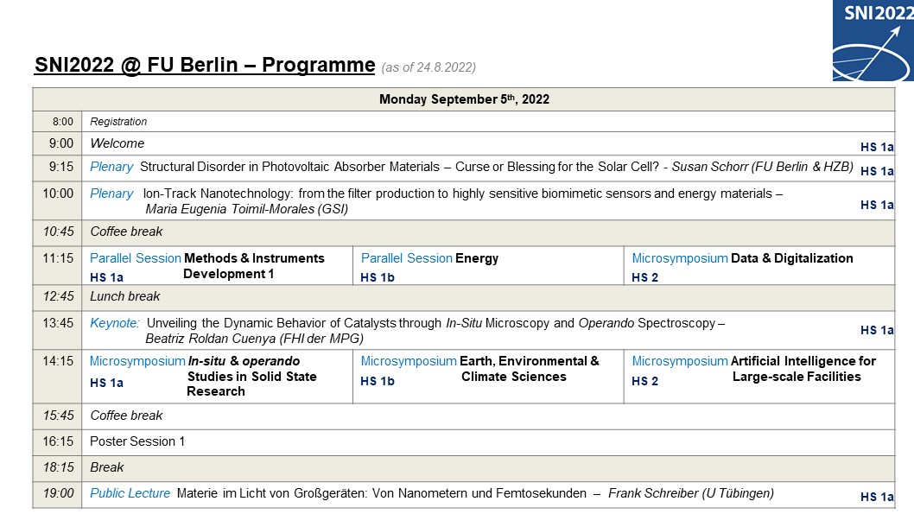The image size is (914, 514).
Task: Click 'HS 1a' in the 10:00 row
Action: click(877, 205)
